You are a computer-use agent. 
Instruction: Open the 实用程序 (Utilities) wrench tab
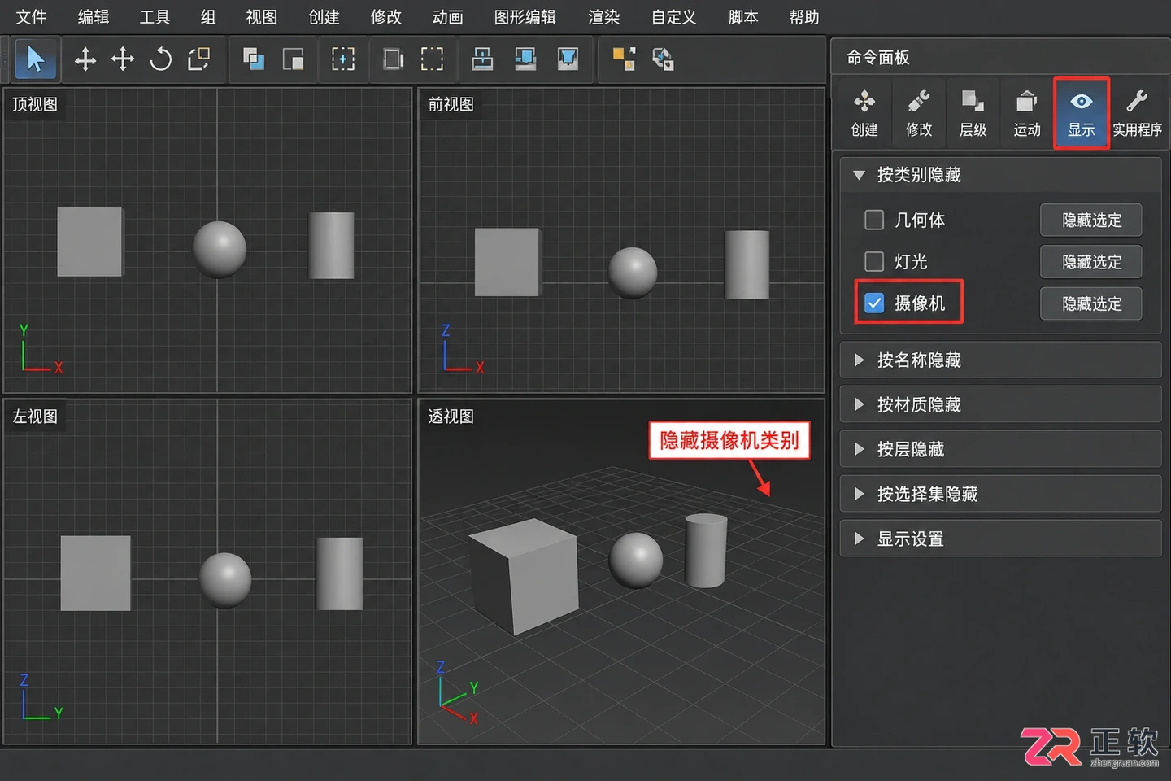point(1137,113)
